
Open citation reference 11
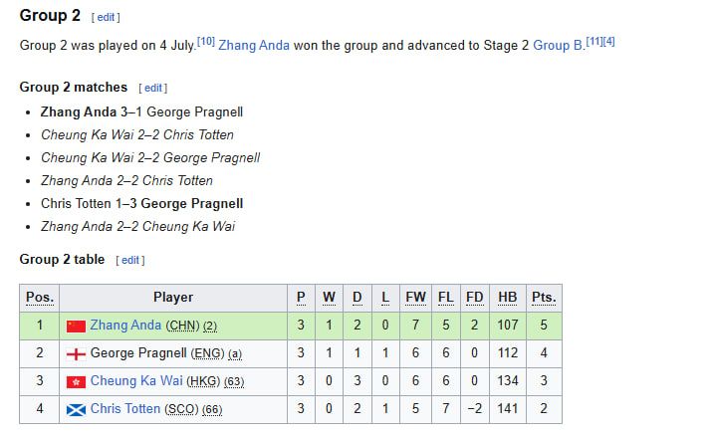point(594,42)
